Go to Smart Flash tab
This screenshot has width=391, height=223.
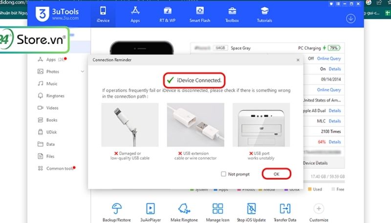tap(200, 15)
